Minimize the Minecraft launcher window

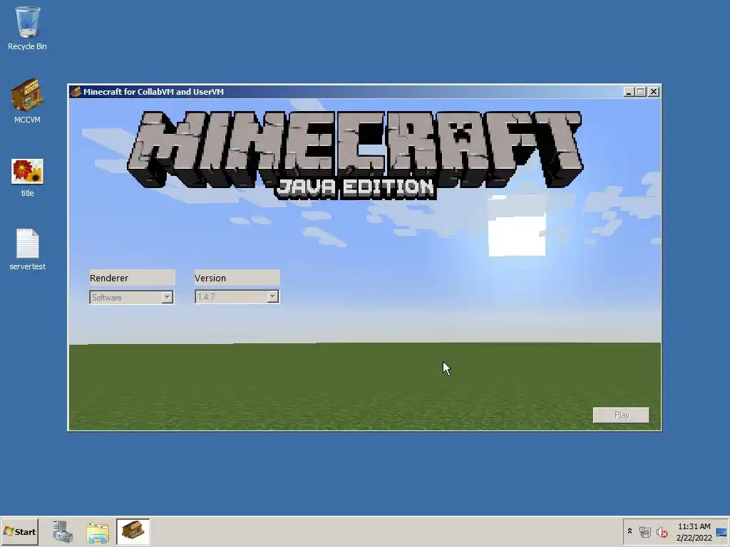point(629,92)
